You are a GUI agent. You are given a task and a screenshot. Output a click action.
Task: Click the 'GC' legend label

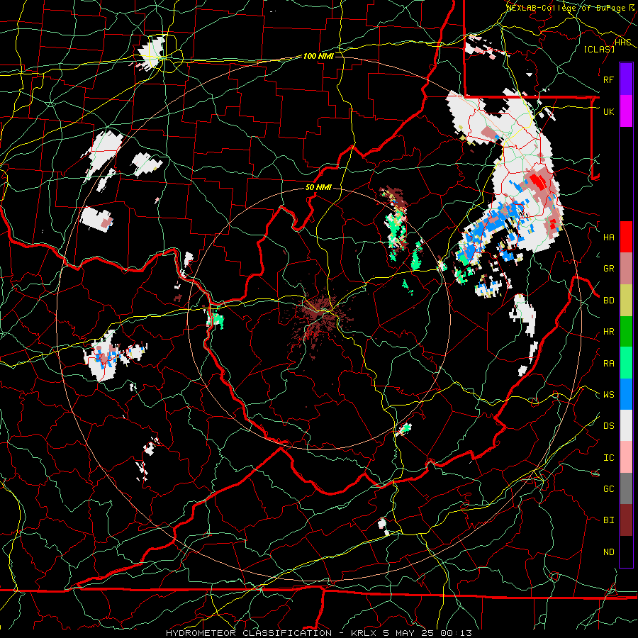pos(608,489)
